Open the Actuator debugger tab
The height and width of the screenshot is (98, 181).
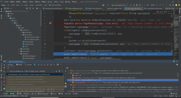pyautogui.click(x=28, y=65)
